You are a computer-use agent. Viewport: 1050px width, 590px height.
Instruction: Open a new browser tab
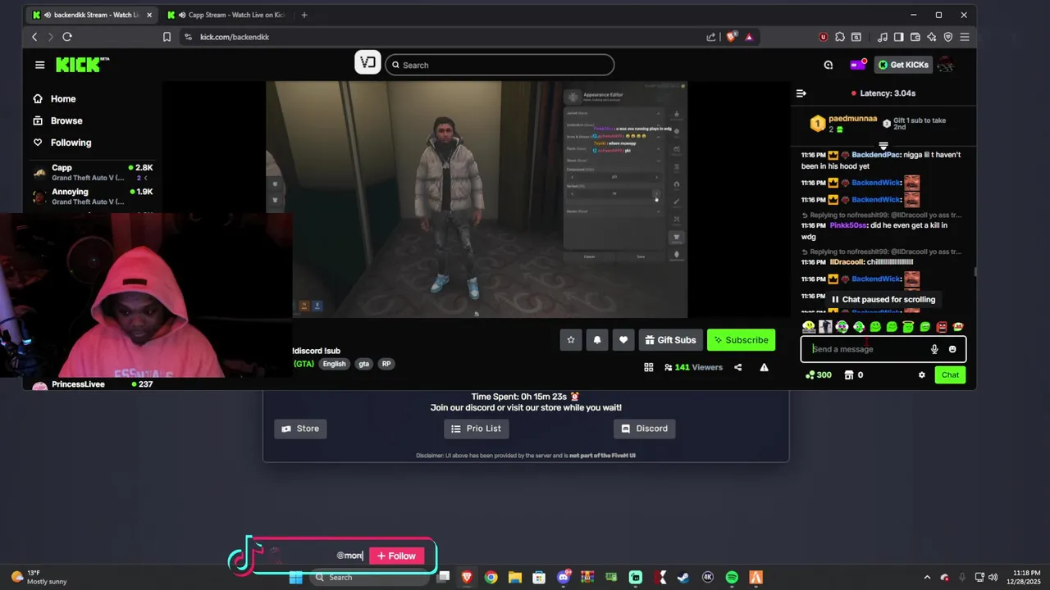[304, 15]
